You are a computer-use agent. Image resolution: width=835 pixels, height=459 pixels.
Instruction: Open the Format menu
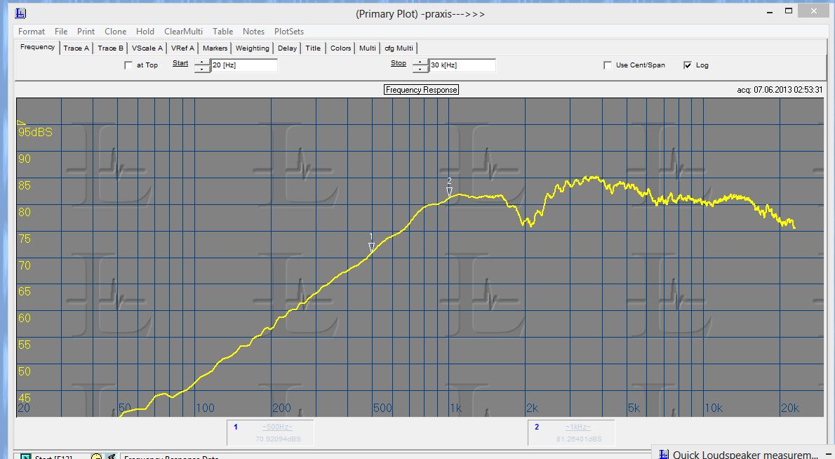[x=32, y=32]
